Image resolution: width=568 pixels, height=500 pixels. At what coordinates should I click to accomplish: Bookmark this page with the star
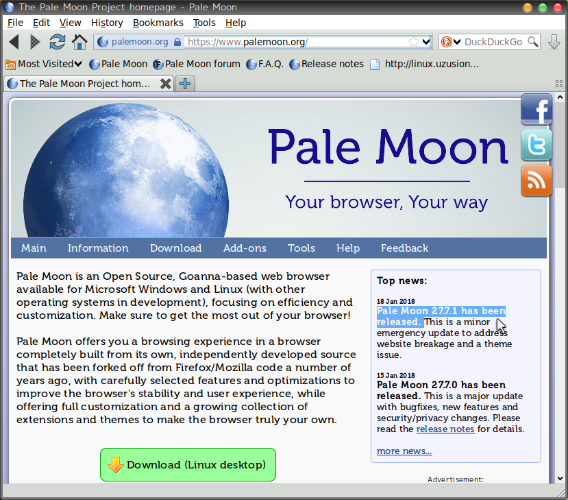[413, 42]
